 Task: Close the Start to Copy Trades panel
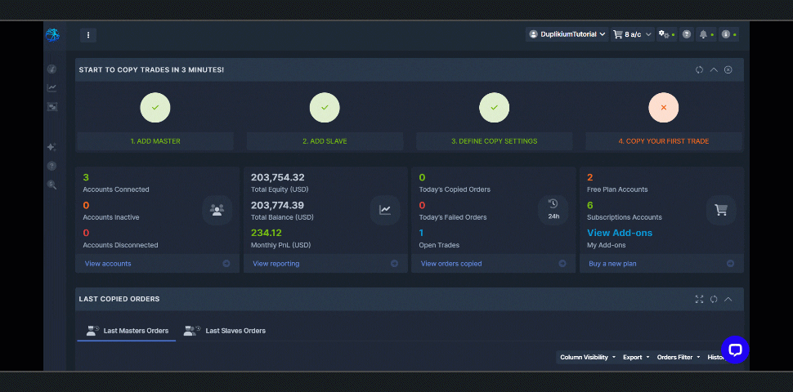coord(728,69)
